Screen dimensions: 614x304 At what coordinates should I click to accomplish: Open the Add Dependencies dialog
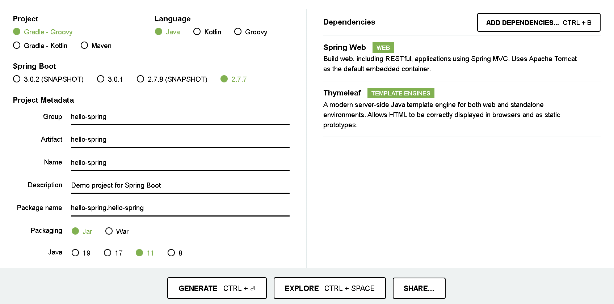pos(539,22)
